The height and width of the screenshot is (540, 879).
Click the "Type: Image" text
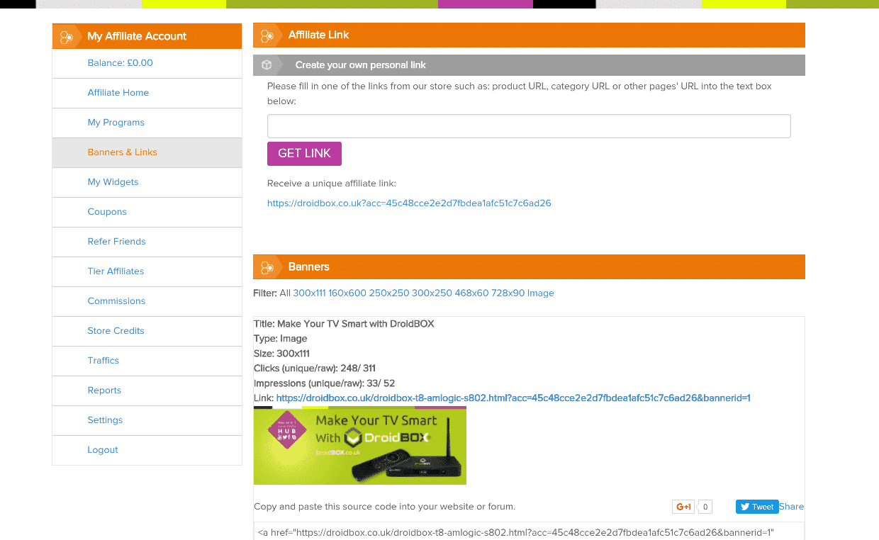tap(281, 339)
